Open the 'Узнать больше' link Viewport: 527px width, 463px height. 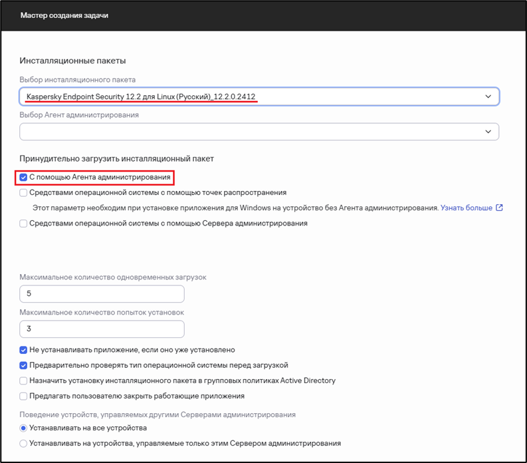(x=466, y=208)
